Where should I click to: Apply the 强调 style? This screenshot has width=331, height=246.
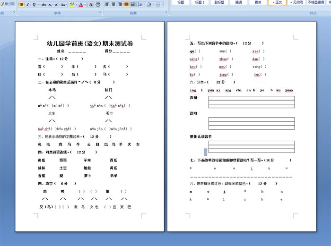tap(238, 2)
